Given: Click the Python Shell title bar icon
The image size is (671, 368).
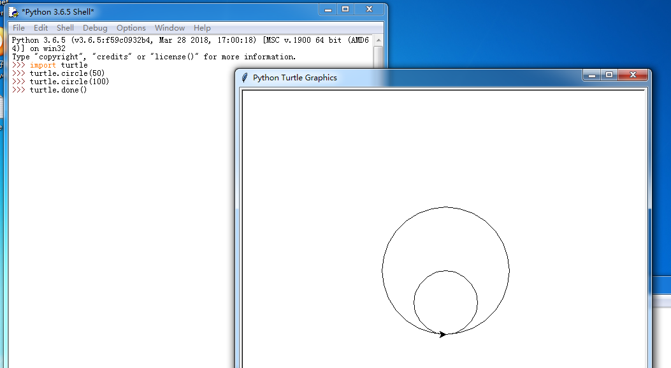Looking at the screenshot, I should click(x=13, y=11).
